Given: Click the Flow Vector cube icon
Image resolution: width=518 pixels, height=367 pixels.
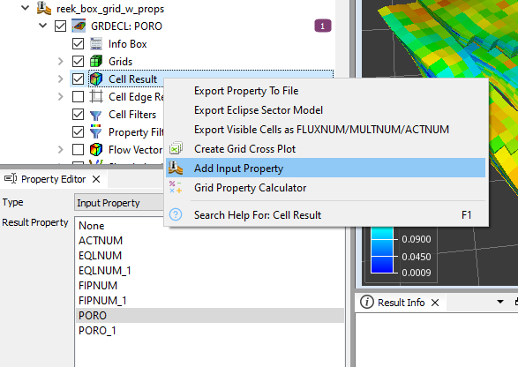Looking at the screenshot, I should tap(96, 150).
